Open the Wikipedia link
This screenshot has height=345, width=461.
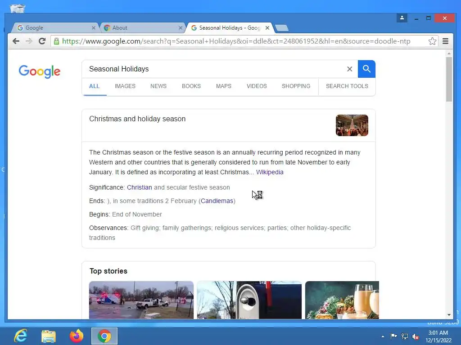click(x=270, y=172)
